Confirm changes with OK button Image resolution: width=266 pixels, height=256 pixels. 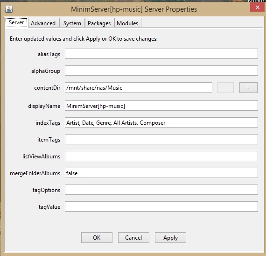[x=97, y=237]
